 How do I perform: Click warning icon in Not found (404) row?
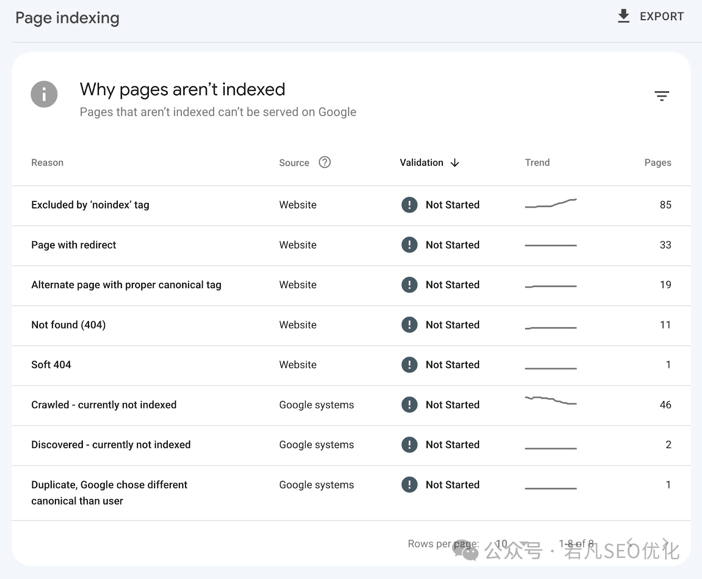pos(409,325)
